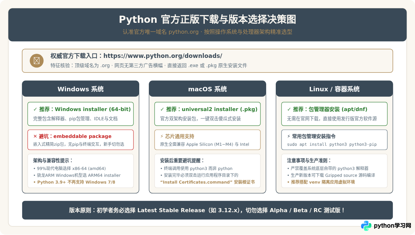The image size is (415, 235).
Task: Click the 安装后重要避坑提醒 heading
Action: click(x=182, y=160)
